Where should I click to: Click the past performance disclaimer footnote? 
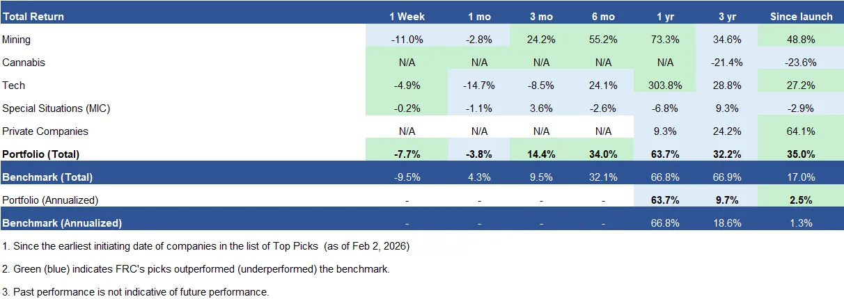point(136,292)
